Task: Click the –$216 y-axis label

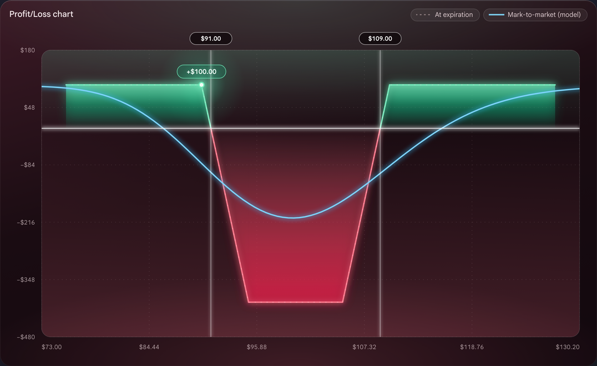Action: click(x=26, y=223)
